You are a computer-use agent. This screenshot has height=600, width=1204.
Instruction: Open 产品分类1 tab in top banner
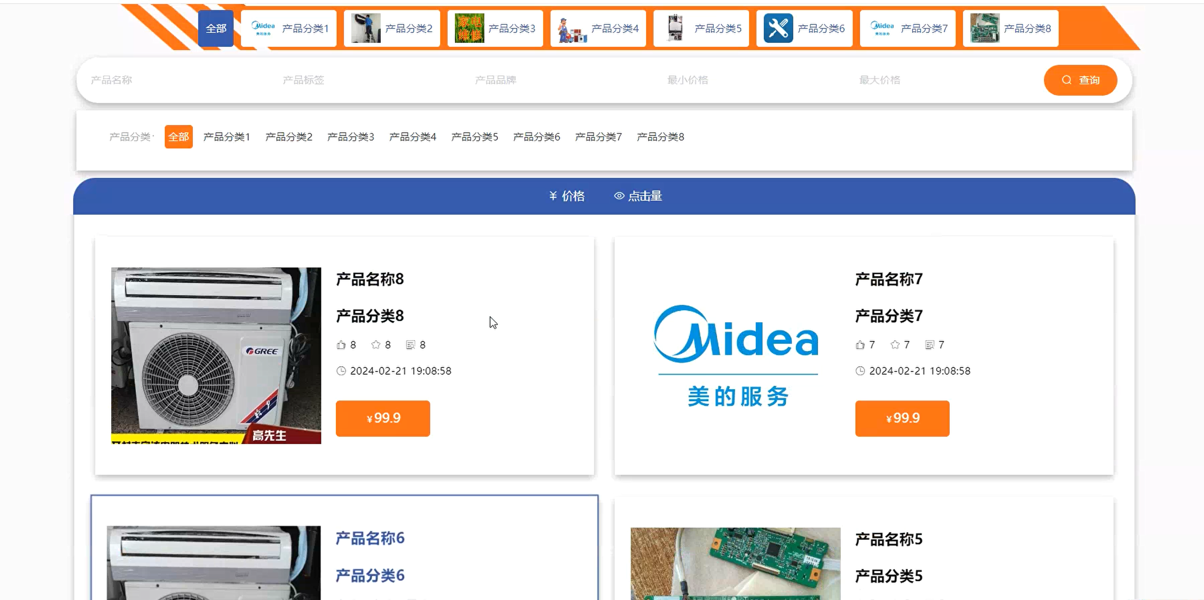click(288, 29)
